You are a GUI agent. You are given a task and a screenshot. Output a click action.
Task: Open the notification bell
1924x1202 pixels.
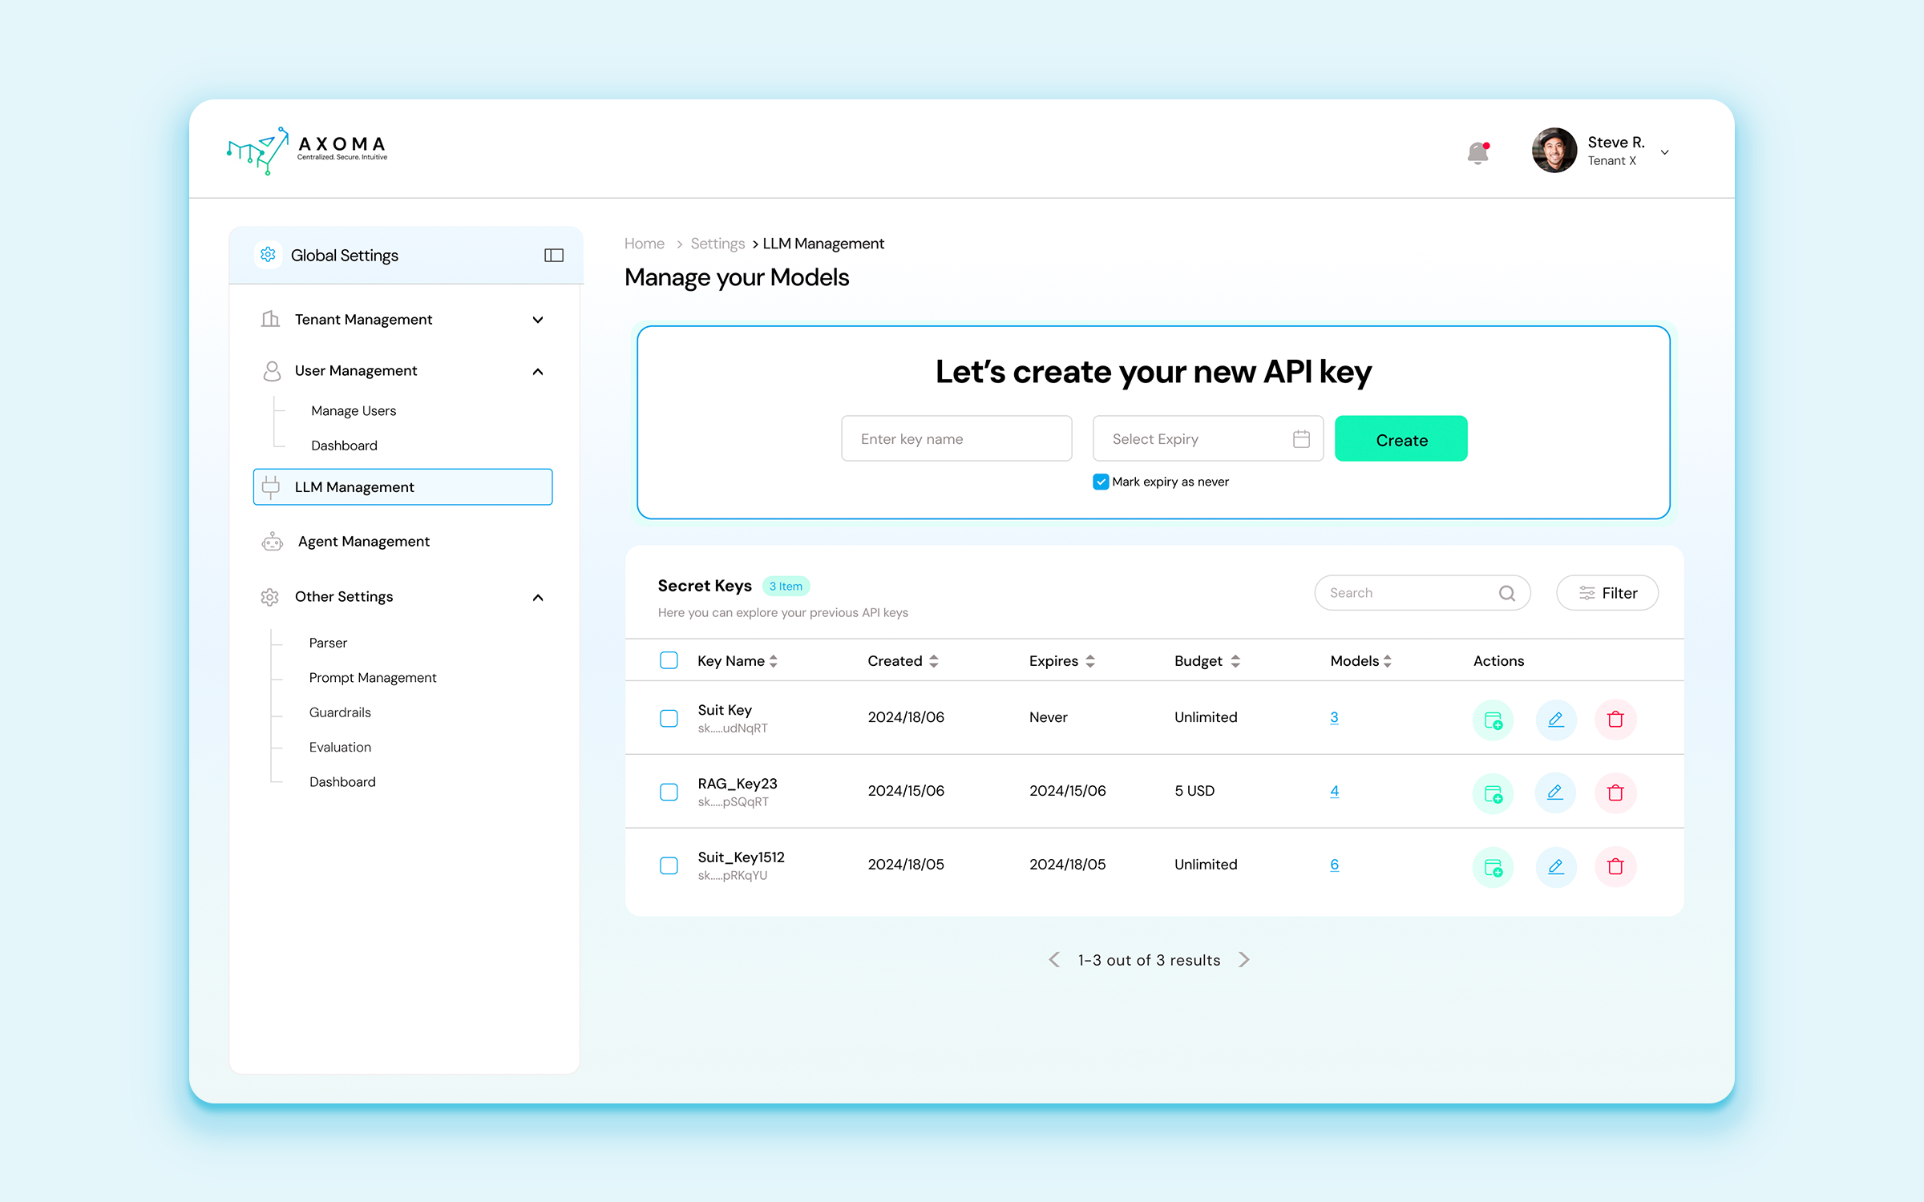tap(1477, 152)
